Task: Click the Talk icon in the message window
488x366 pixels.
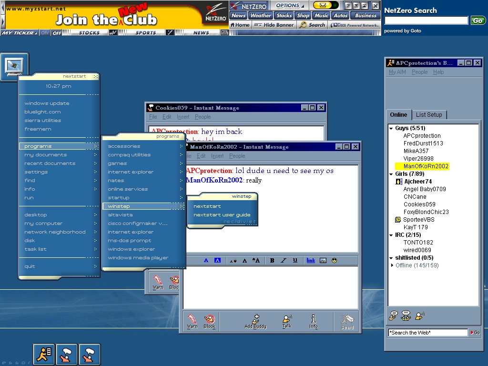Action: tap(287, 321)
